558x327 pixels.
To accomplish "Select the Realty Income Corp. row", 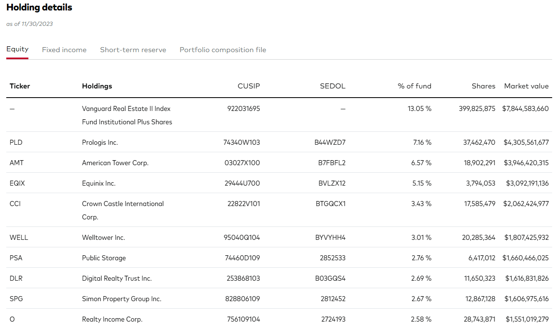I will [112, 319].
